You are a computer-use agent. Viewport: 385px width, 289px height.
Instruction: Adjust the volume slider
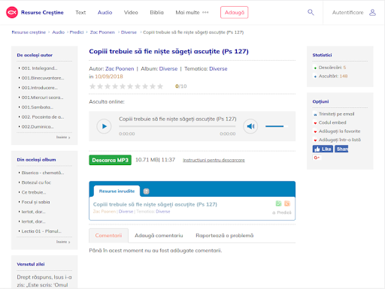[277, 126]
